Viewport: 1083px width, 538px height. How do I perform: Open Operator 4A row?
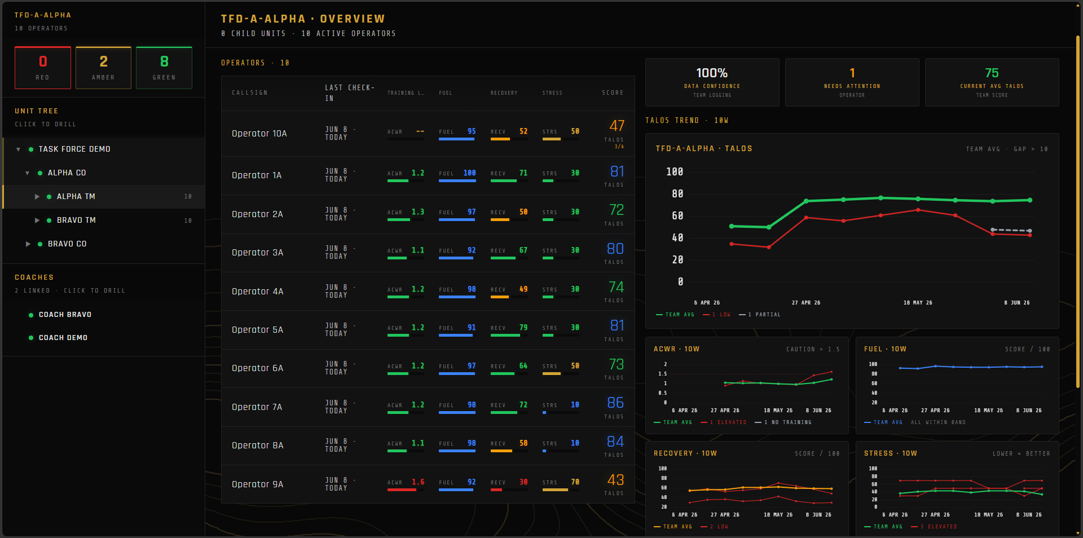(428, 292)
